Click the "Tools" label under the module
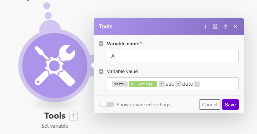 pos(55,116)
